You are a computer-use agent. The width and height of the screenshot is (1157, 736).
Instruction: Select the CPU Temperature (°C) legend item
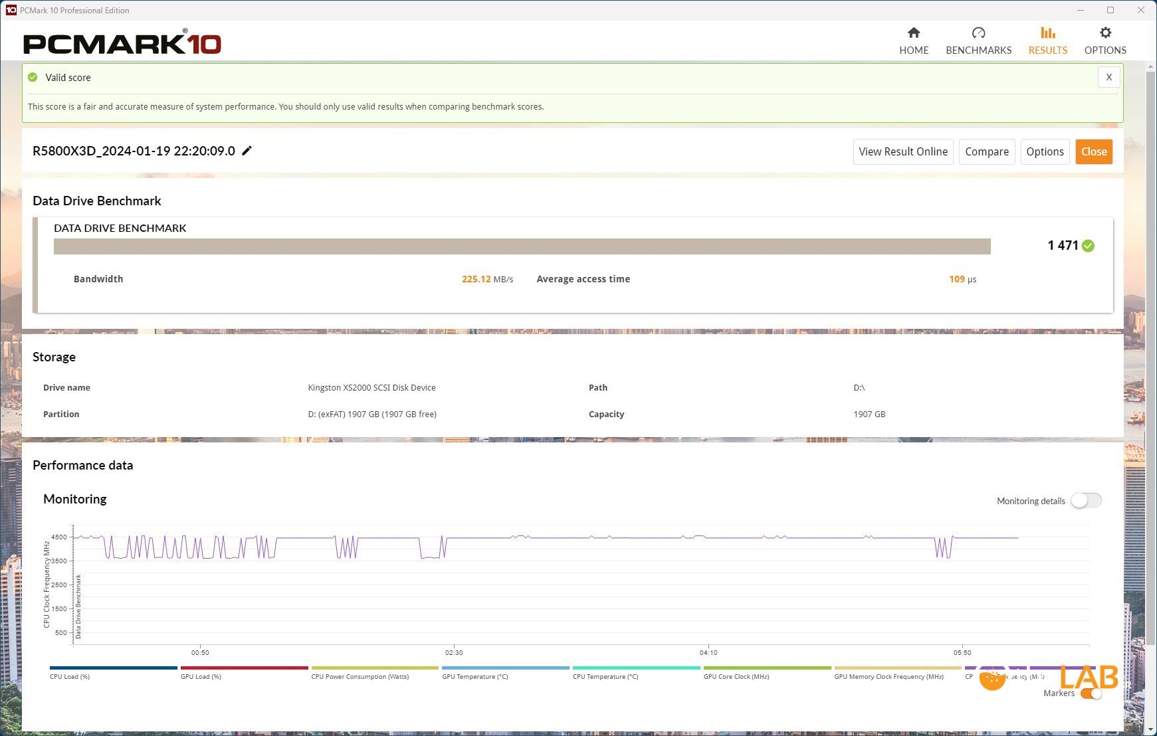pos(636,672)
